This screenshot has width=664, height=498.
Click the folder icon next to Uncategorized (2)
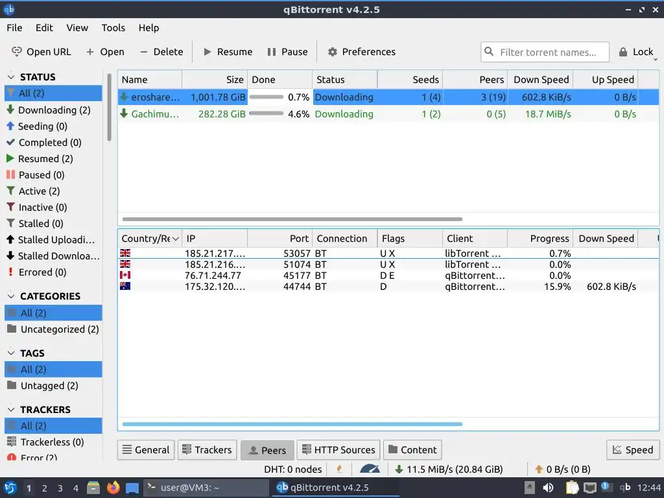tap(12, 329)
